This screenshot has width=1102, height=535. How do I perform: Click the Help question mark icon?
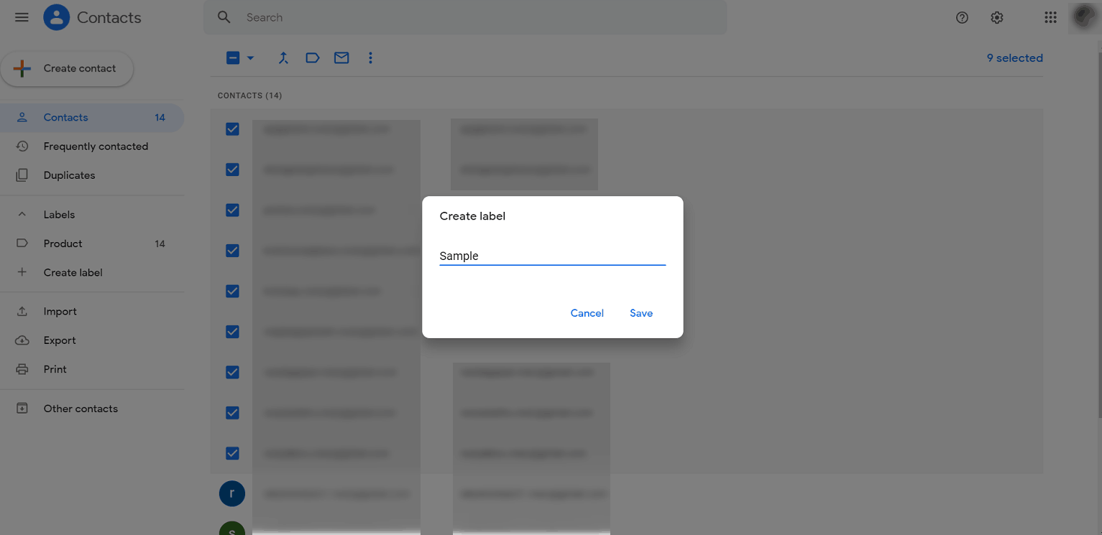(x=962, y=17)
